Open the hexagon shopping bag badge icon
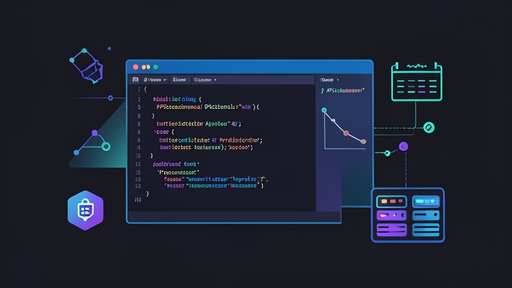The image size is (512, 288). tap(85, 210)
